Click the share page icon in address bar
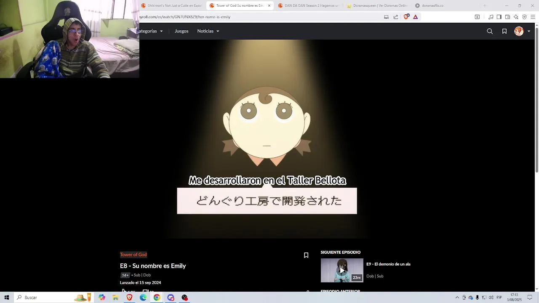 [x=396, y=17]
